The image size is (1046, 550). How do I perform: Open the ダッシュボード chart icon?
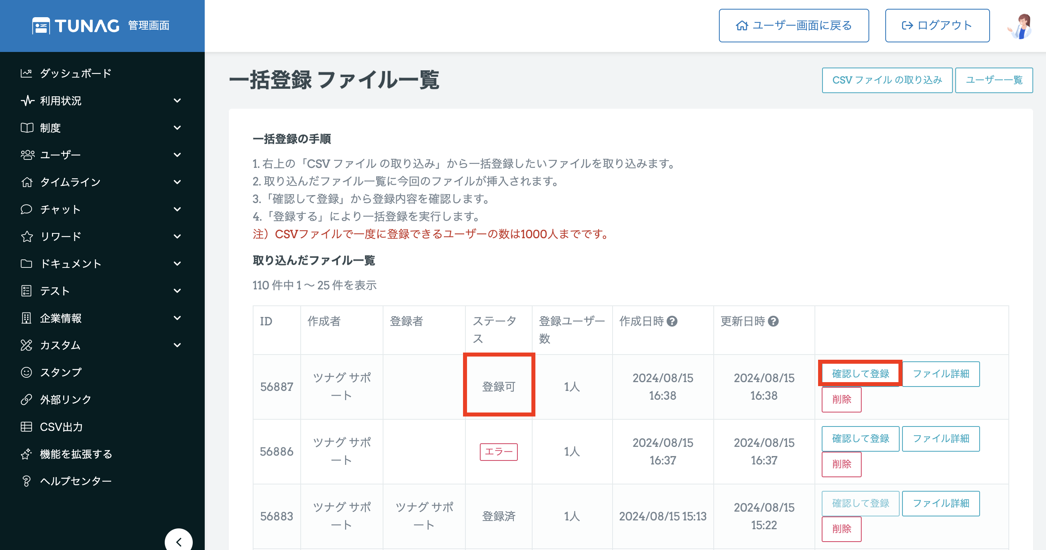tap(26, 74)
